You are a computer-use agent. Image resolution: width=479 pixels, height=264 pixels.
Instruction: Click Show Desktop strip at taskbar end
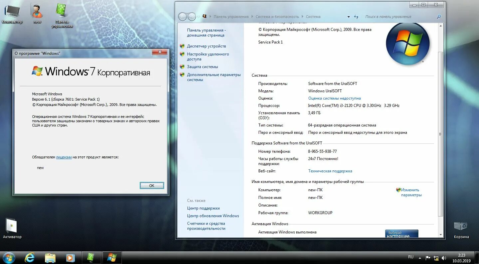click(x=477, y=258)
